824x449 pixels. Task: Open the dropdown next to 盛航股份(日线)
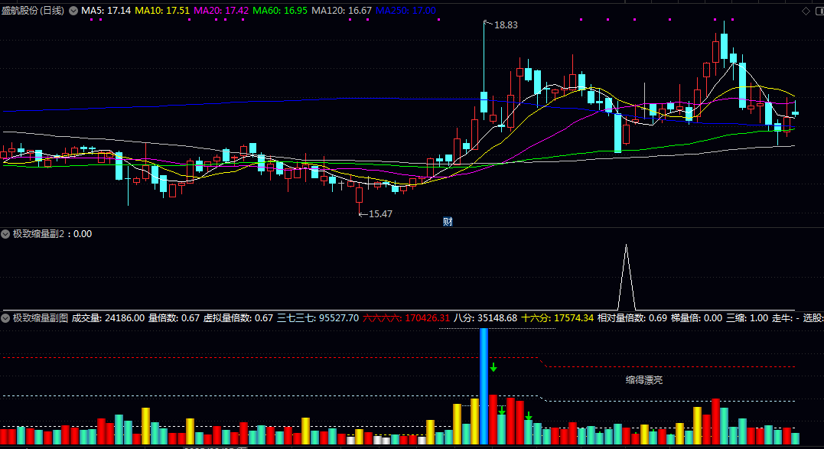click(73, 11)
